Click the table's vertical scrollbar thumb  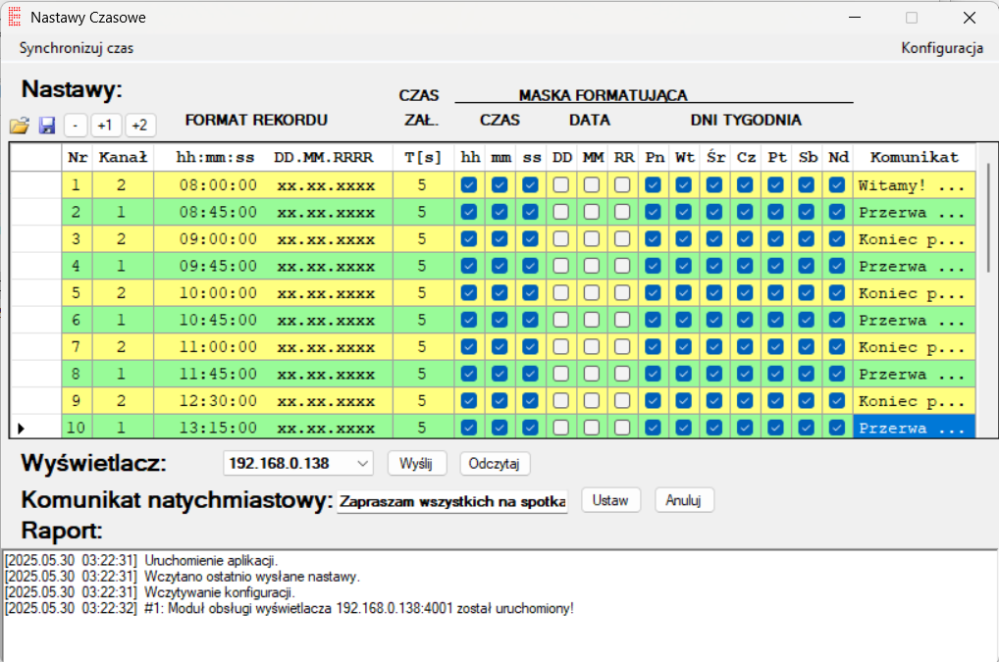988,218
